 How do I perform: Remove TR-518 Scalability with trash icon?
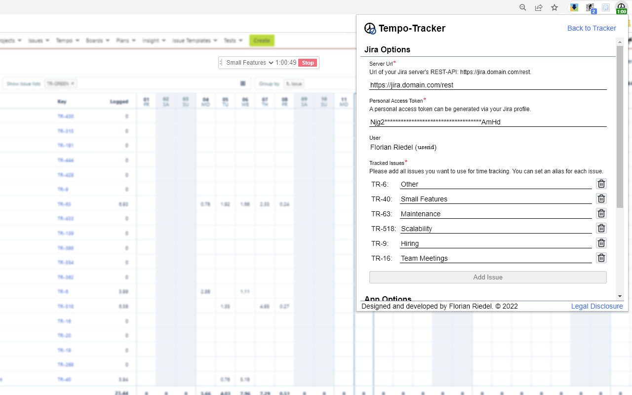coord(601,228)
